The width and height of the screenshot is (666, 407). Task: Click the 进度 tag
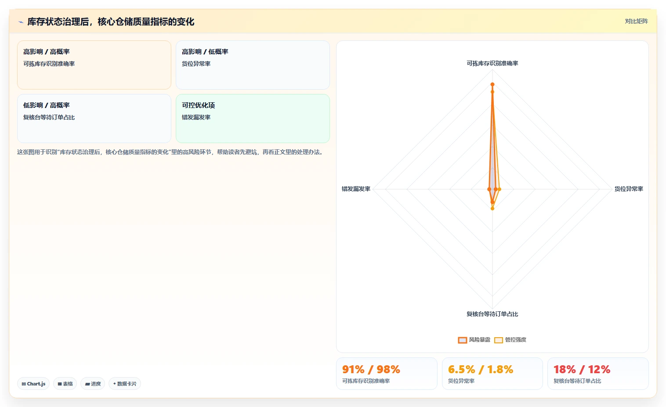pyautogui.click(x=93, y=384)
